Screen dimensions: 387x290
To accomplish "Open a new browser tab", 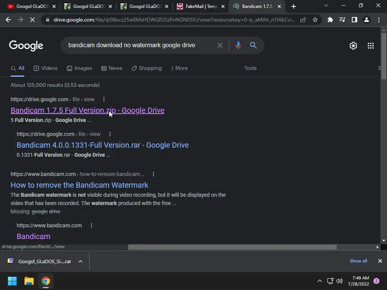I will (x=293, y=6).
